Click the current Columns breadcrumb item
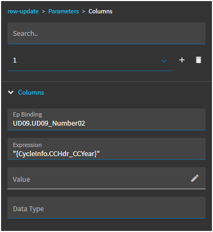213x232 pixels. click(x=101, y=11)
